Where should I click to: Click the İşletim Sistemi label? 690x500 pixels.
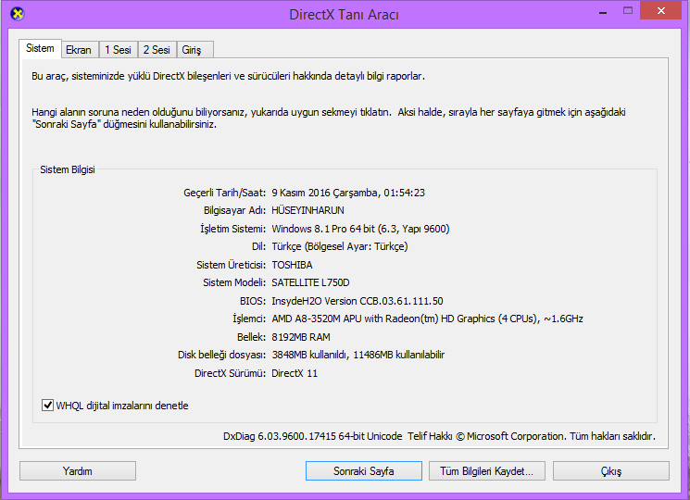232,229
